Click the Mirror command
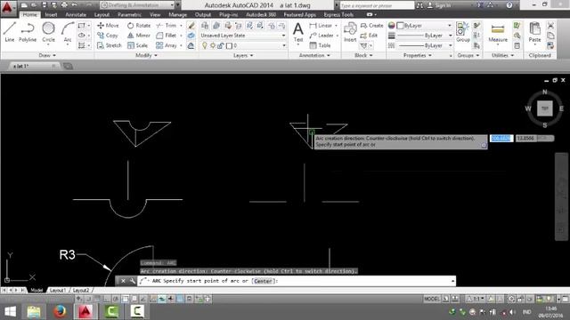Viewport: 570px width, 320px height. click(x=139, y=36)
